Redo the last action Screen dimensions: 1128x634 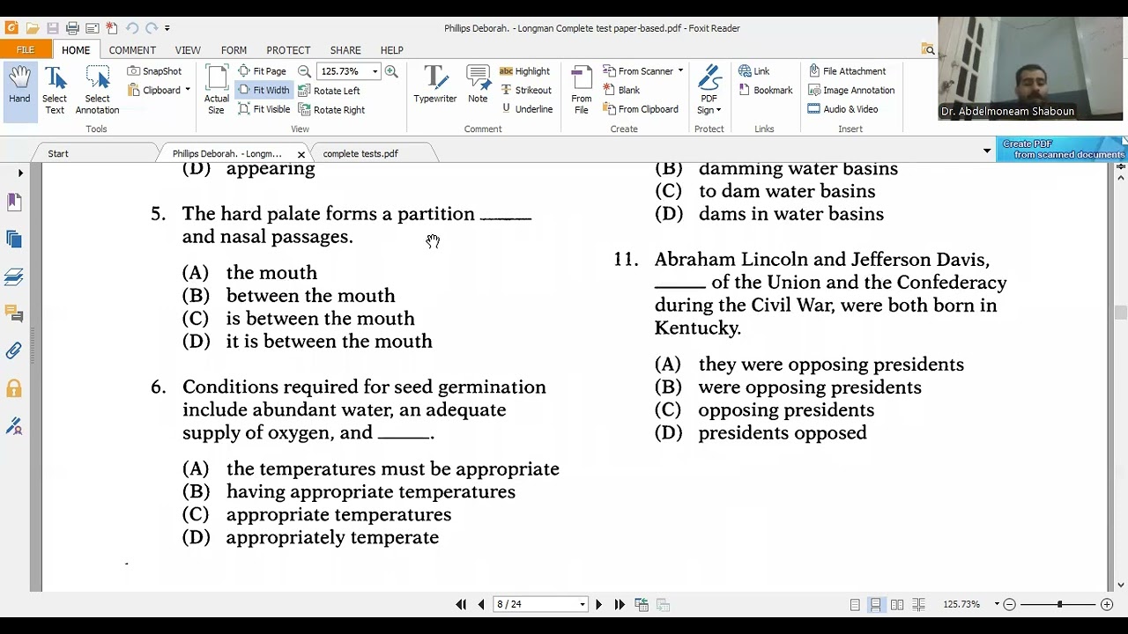152,28
